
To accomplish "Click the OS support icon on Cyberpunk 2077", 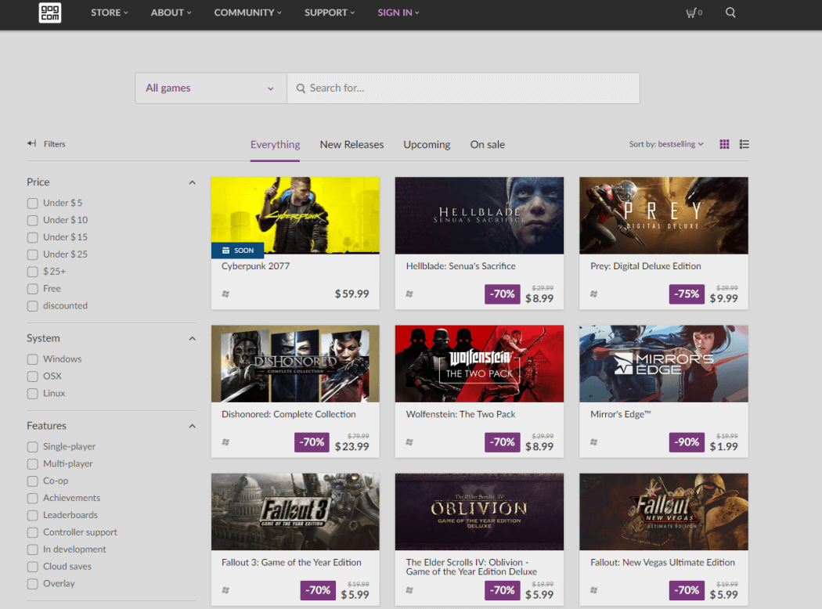I will (225, 295).
